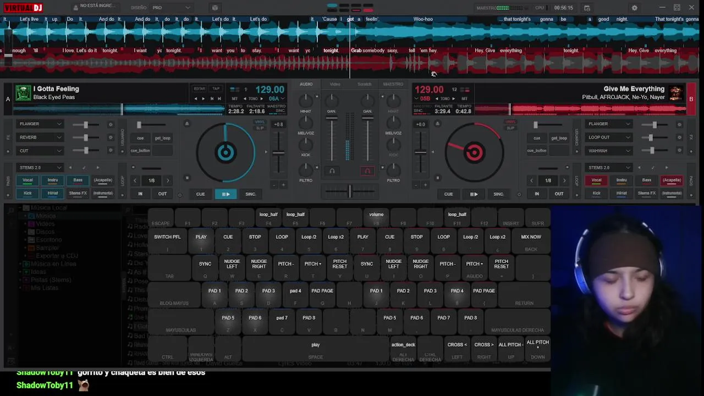
Task: Jump to next cue on deck A
Action: coord(219,98)
